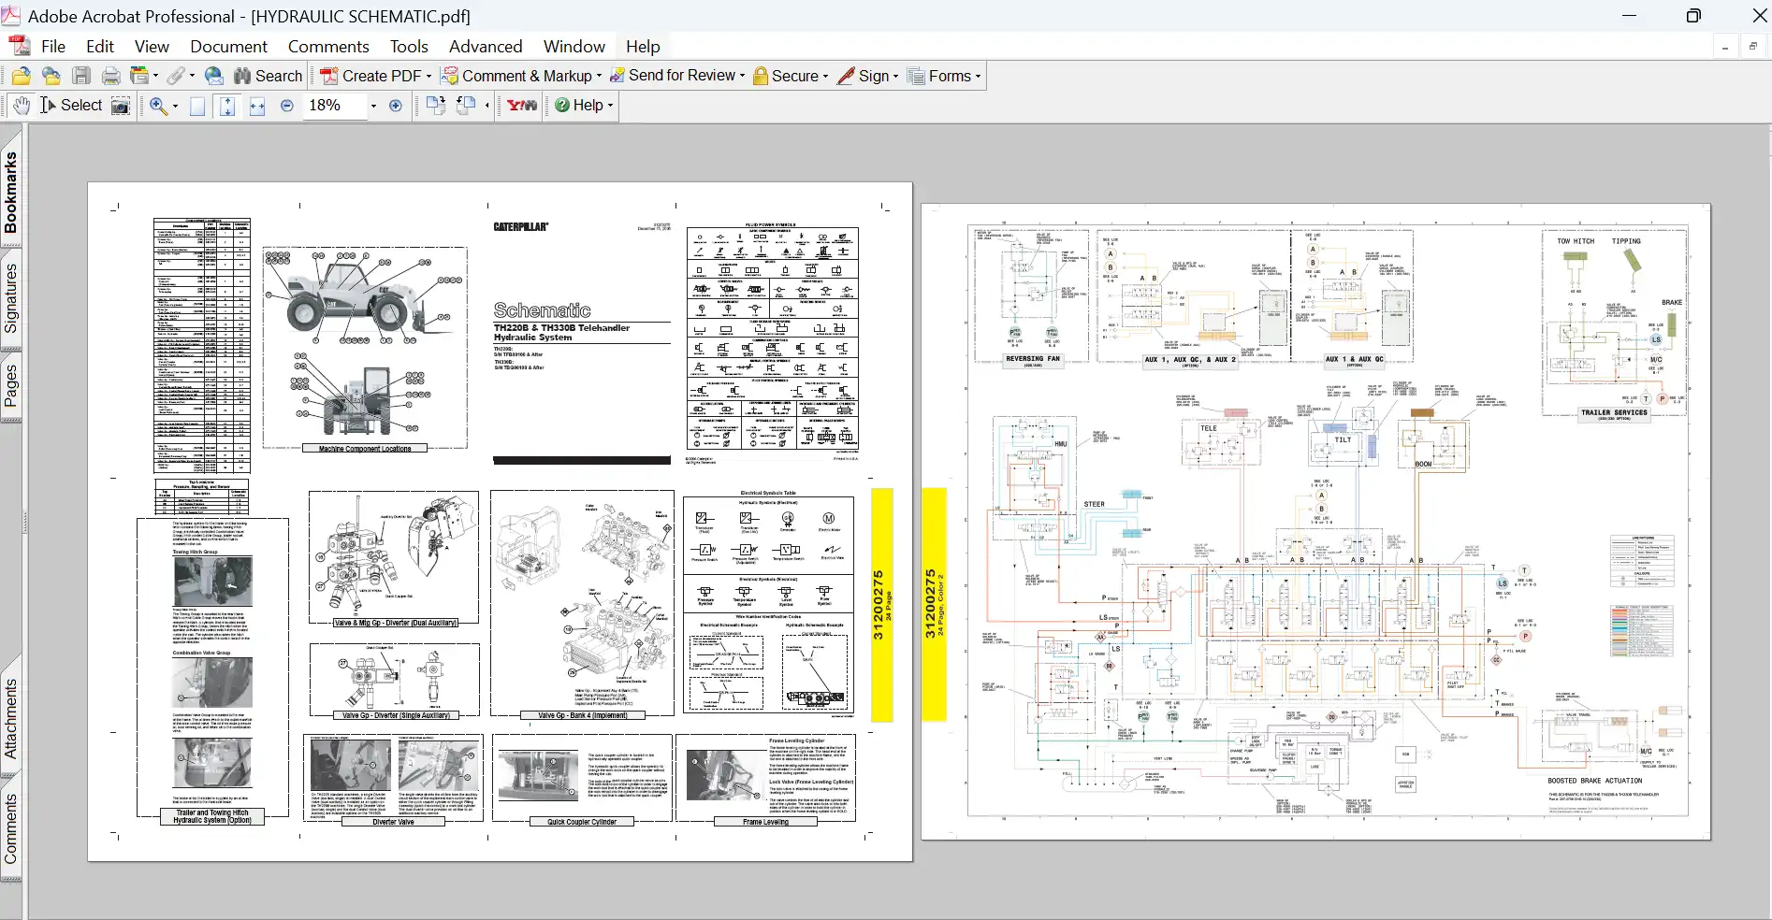This screenshot has width=1772, height=920.
Task: Open the Attachments side panel tab
Action: click(x=11, y=718)
